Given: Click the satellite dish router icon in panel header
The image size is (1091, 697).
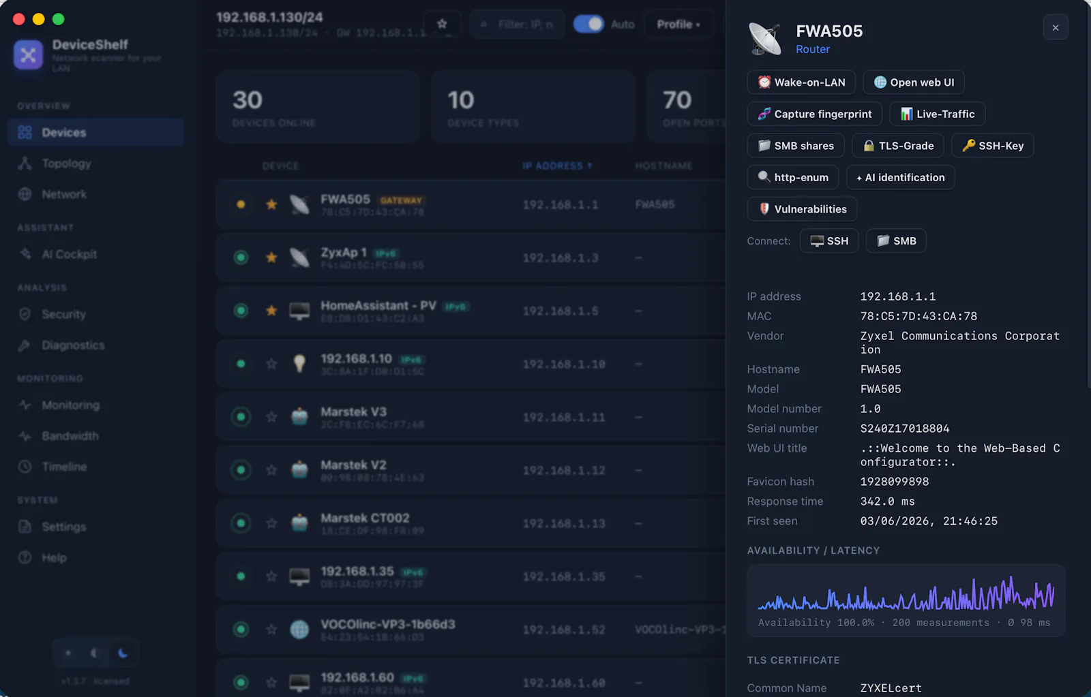Looking at the screenshot, I should pyautogui.click(x=765, y=38).
